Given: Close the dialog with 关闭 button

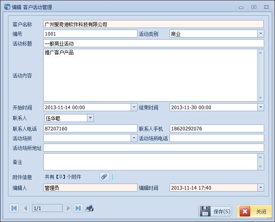Looking at the screenshot, I should [x=254, y=211].
